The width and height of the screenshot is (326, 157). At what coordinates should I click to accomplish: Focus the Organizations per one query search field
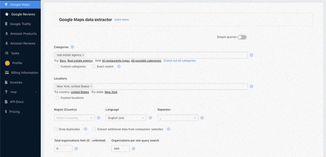click(x=120, y=149)
